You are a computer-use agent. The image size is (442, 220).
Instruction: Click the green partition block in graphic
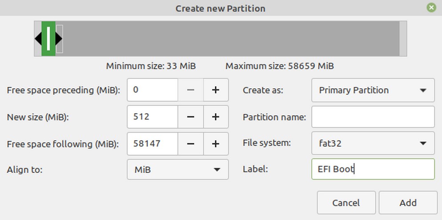click(x=48, y=39)
